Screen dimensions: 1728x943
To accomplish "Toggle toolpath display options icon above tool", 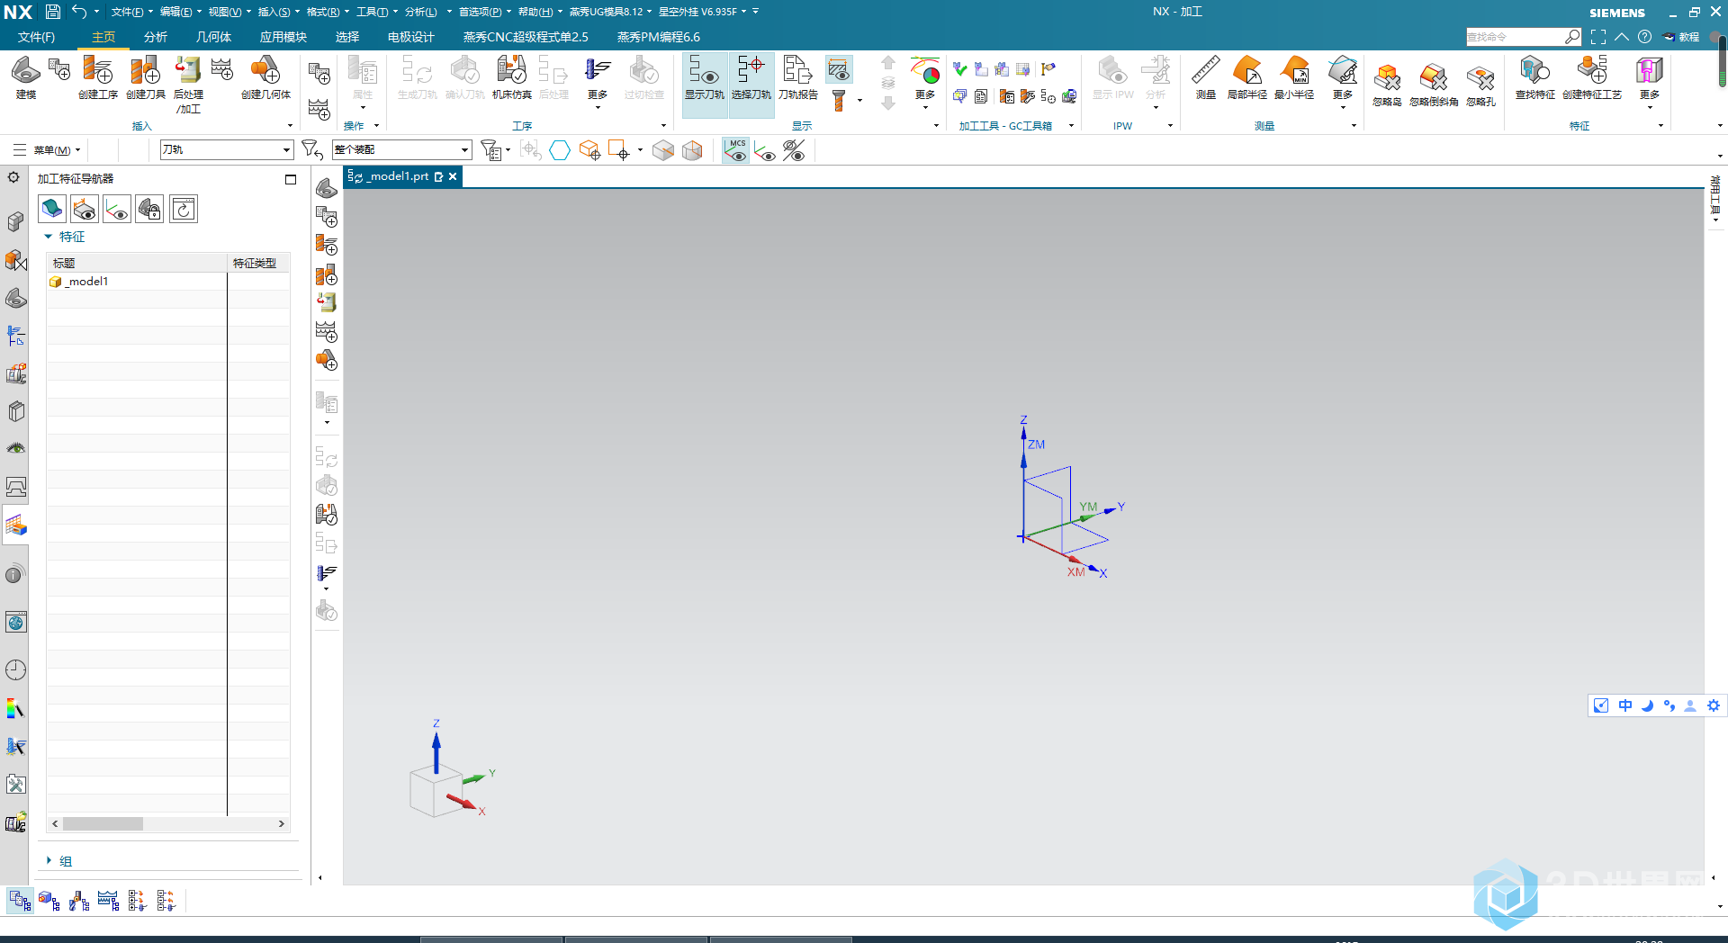I will tap(839, 69).
